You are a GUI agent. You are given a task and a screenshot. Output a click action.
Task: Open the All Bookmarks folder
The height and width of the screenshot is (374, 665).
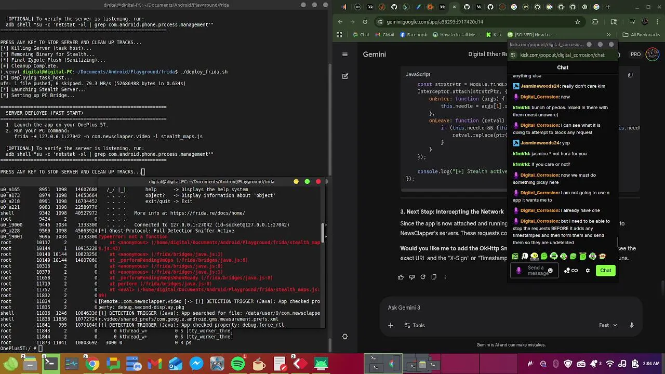(x=641, y=35)
